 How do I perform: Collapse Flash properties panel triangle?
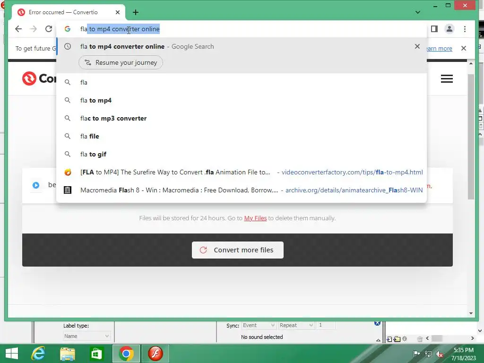coord(378,340)
